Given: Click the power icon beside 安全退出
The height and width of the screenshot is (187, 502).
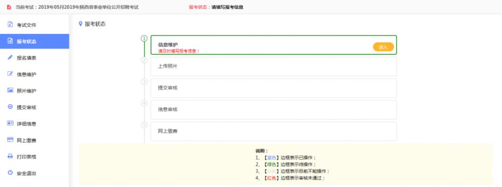Looking at the screenshot, I should tap(10, 173).
